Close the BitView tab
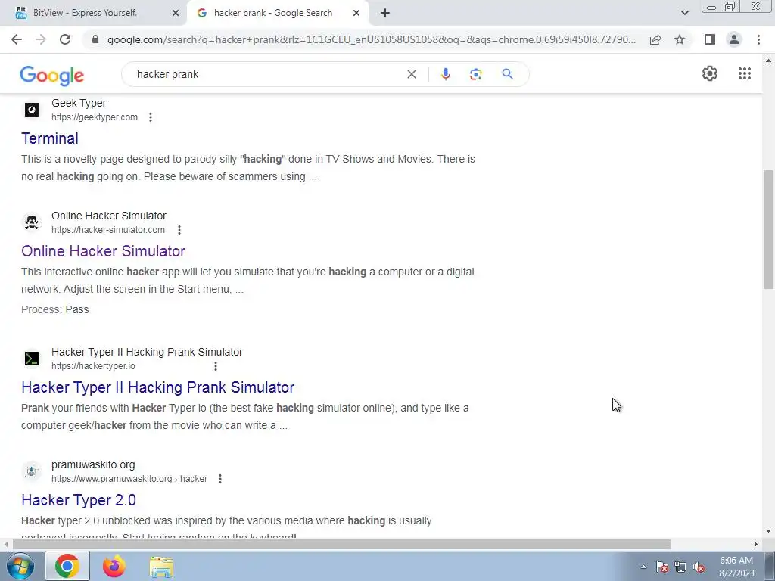This screenshot has width=775, height=581. (x=176, y=14)
